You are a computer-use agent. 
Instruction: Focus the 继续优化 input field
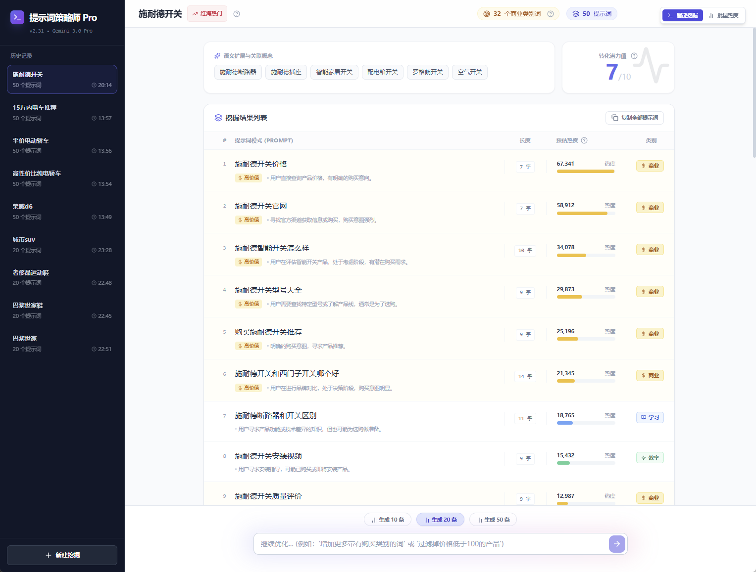coord(431,544)
